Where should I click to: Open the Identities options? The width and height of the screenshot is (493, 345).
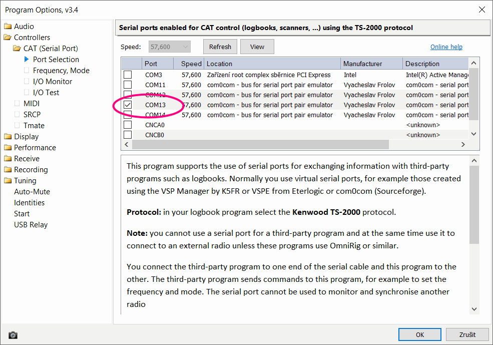point(29,202)
